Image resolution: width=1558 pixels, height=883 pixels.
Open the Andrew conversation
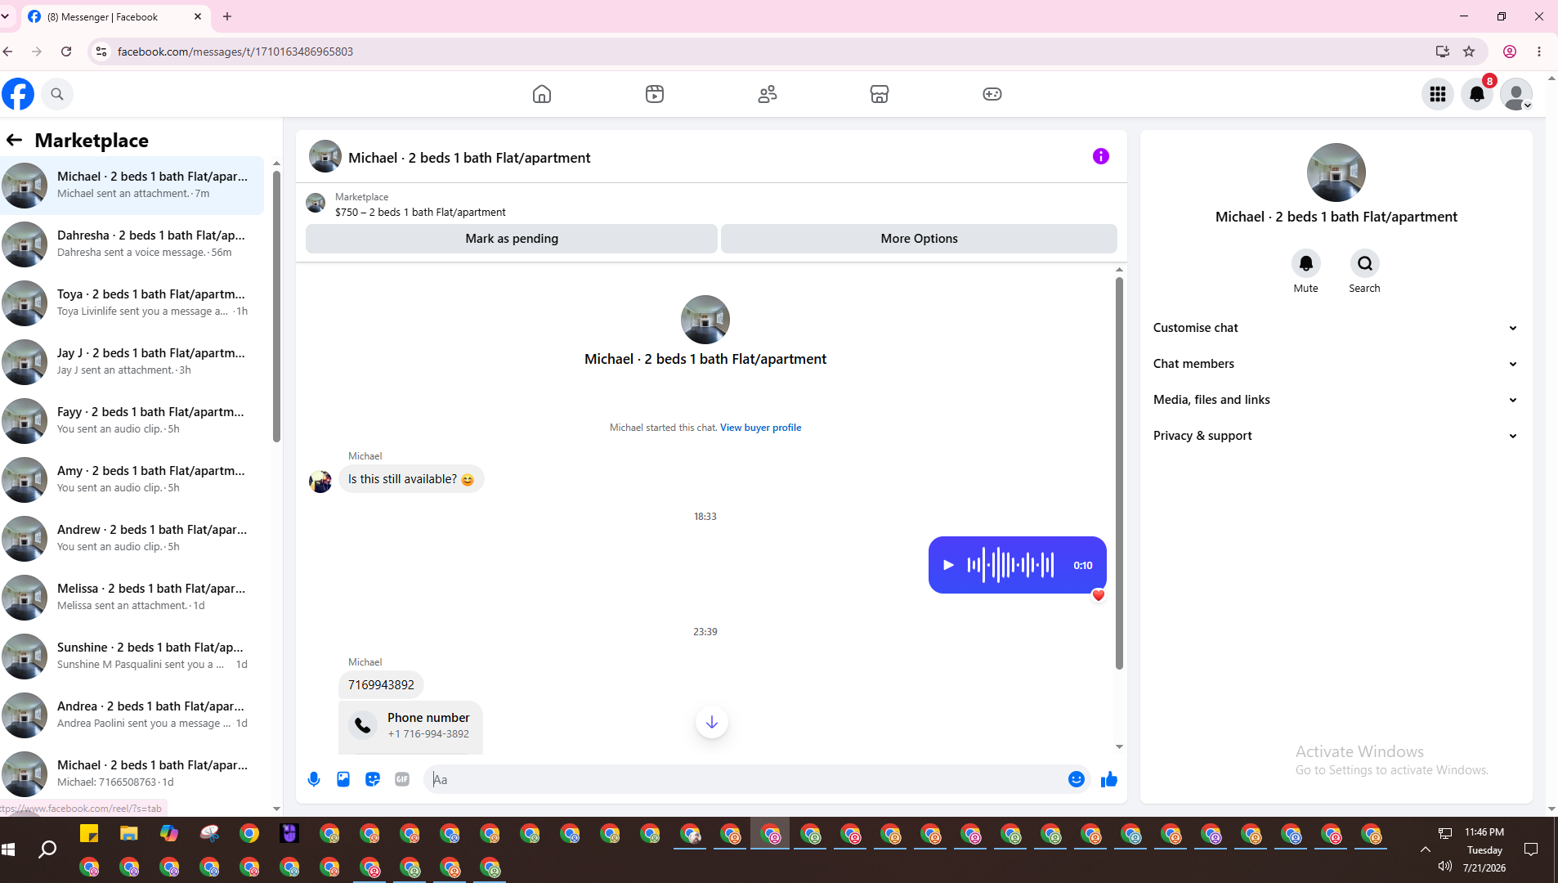pos(132,538)
